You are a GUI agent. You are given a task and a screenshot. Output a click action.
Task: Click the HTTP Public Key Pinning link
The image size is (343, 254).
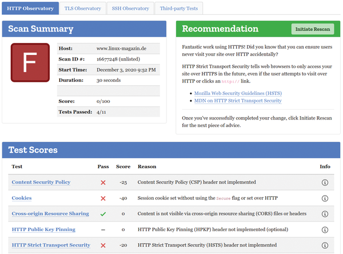43,229
